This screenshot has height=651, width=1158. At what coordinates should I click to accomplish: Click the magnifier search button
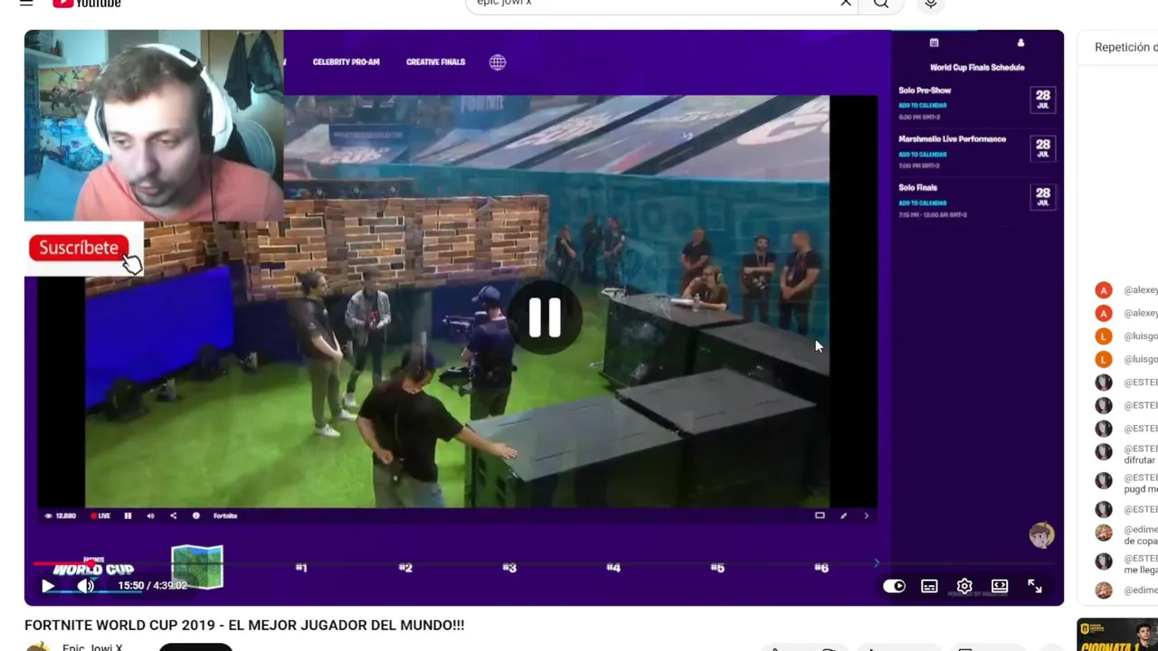(x=880, y=4)
